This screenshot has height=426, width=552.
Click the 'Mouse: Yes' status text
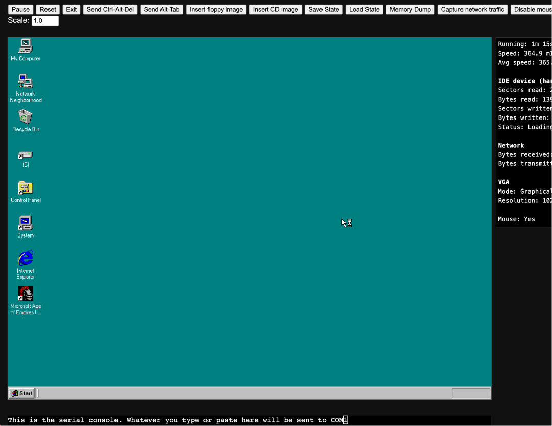click(x=516, y=219)
